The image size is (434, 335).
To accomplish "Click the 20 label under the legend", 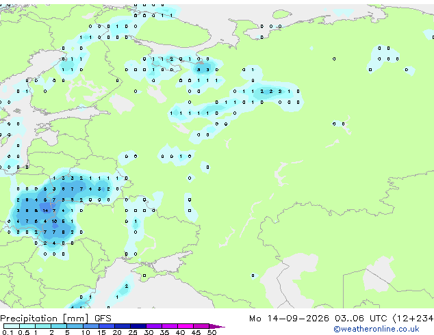I will [117, 332].
